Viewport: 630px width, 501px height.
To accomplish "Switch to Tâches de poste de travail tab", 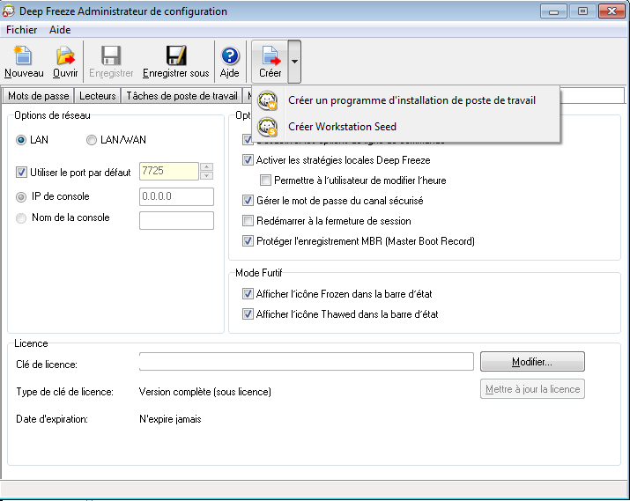I will click(182, 96).
